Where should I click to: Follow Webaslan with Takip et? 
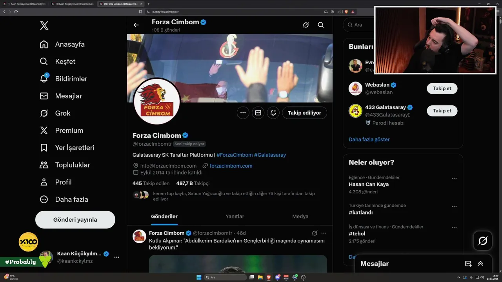point(442,89)
